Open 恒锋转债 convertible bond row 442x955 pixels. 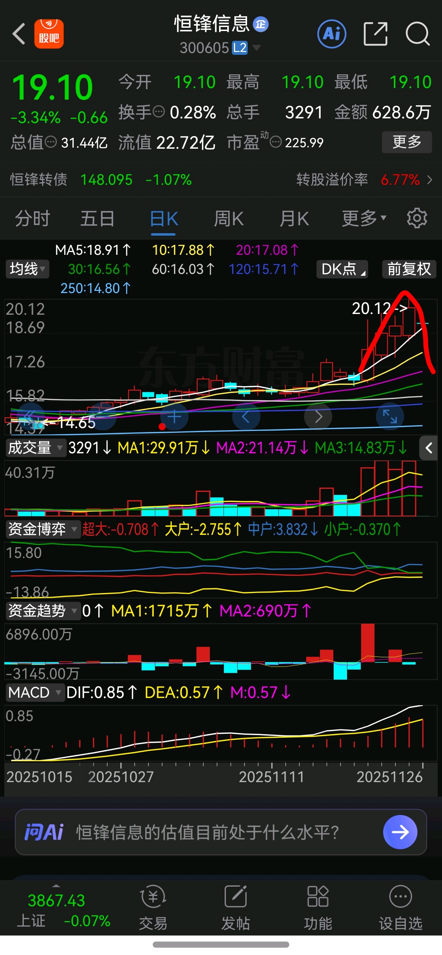click(x=101, y=180)
